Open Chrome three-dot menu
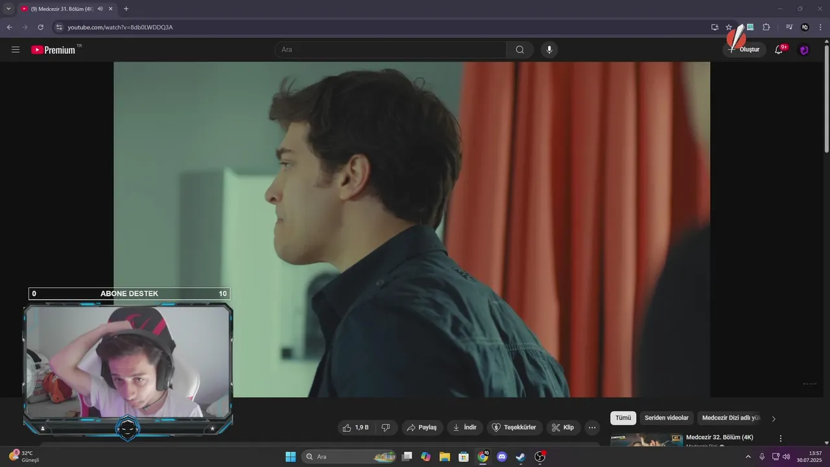The height and width of the screenshot is (467, 830). 820,27
